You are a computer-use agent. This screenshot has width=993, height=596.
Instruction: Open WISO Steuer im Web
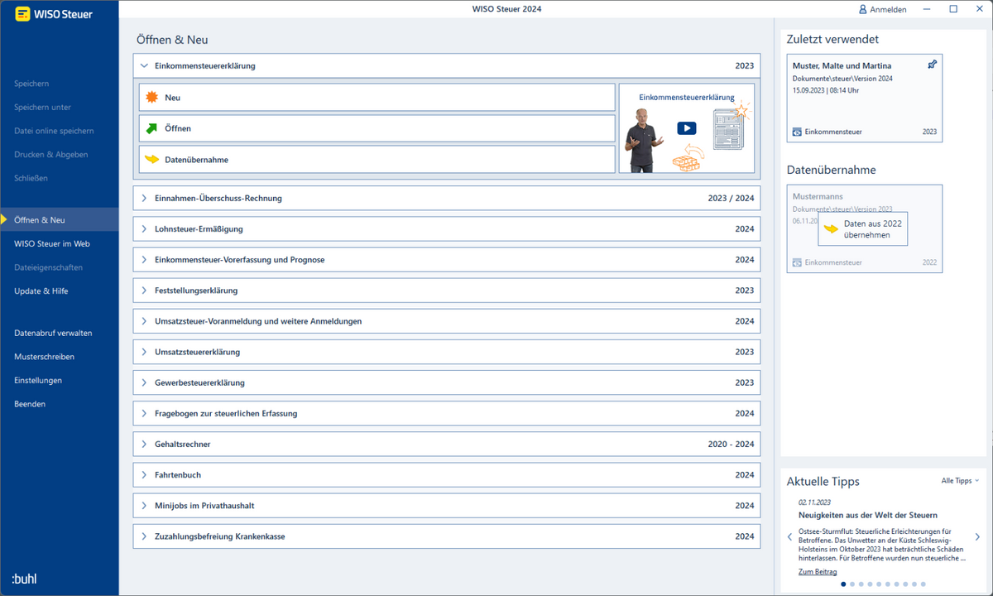(x=52, y=243)
